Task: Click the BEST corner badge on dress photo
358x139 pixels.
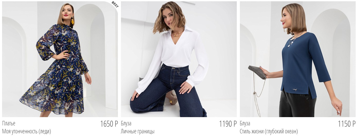Action: coord(115,4)
